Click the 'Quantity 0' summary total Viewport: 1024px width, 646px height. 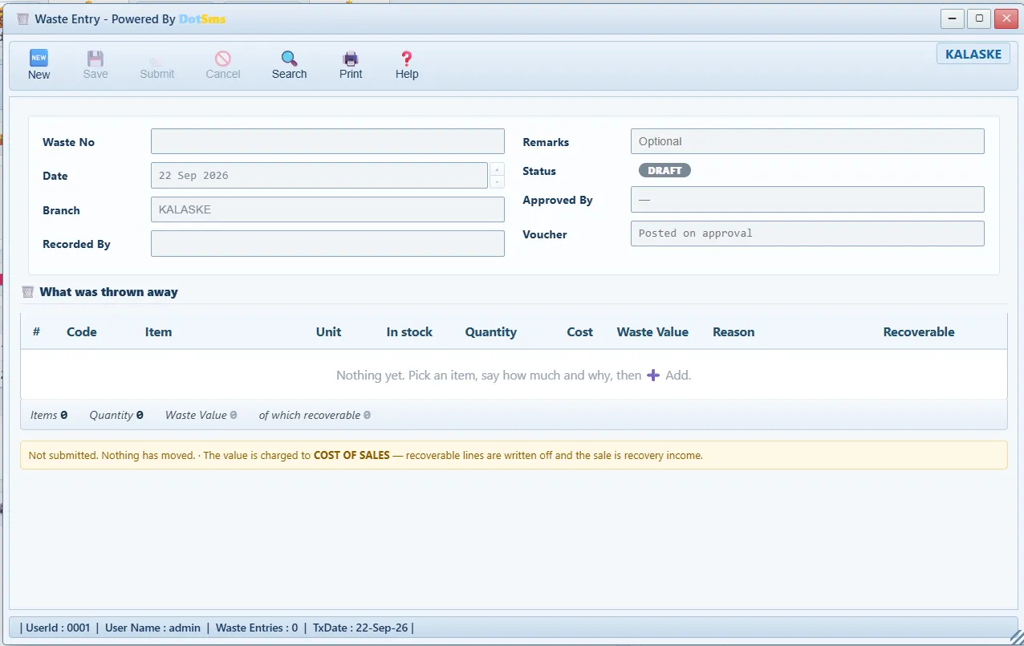(116, 415)
